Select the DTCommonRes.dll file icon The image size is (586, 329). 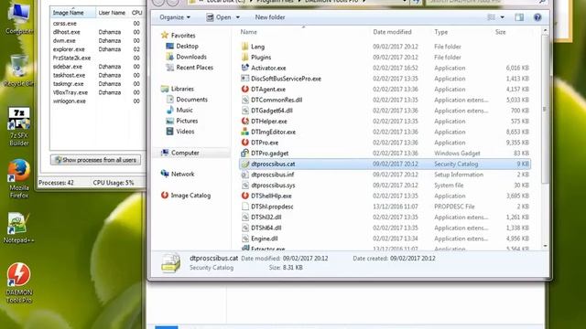pyautogui.click(x=244, y=100)
